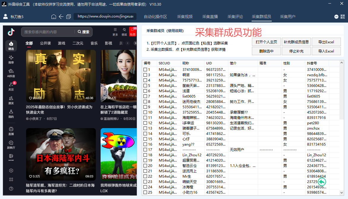Tick the checkbox for row 17 无效用户

145,150
